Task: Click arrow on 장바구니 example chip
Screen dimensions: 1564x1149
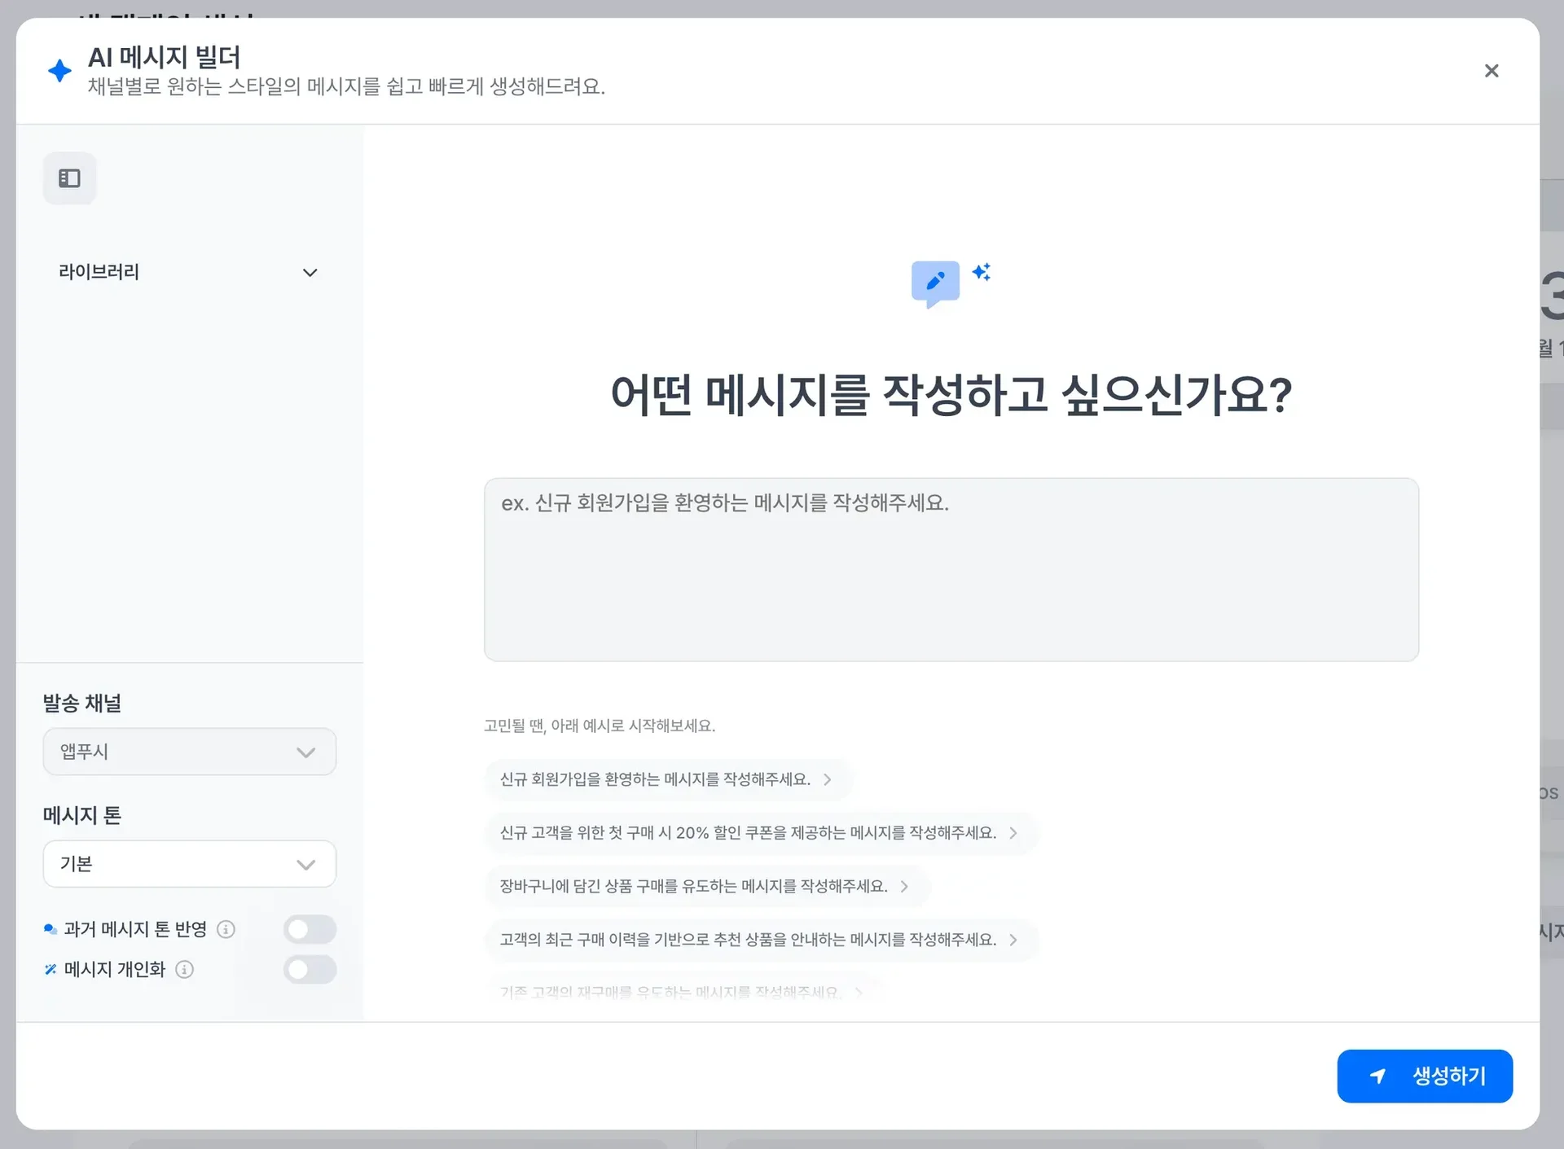Action: [x=904, y=886]
